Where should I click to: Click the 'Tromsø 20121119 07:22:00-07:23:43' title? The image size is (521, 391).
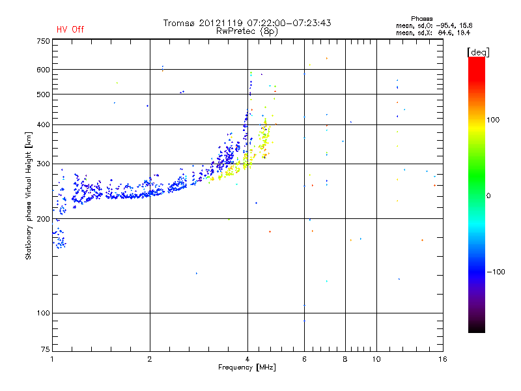[x=247, y=23]
